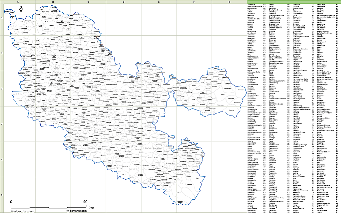Click 'Lutzelbourg' in the commune index
341x213 pixels.
click(321, 102)
